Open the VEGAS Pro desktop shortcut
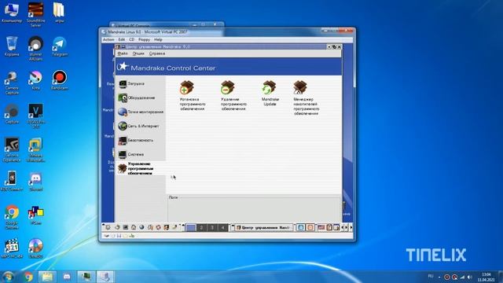Viewport: 503px width, 283px height. (x=35, y=116)
